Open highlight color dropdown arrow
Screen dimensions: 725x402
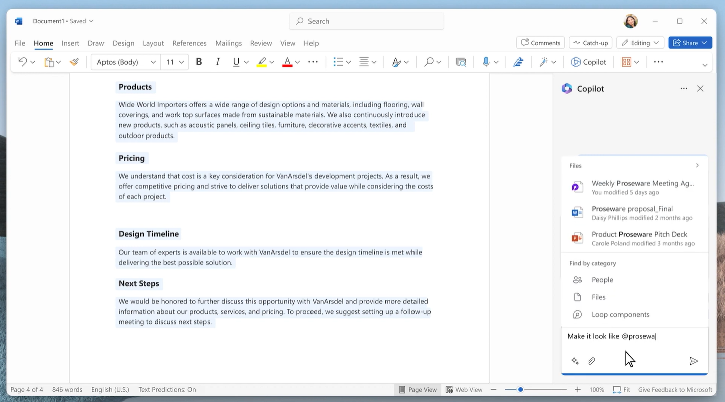[272, 62]
